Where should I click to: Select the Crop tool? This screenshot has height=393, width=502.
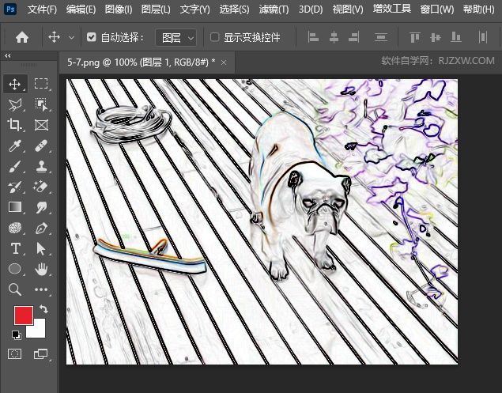pos(15,125)
